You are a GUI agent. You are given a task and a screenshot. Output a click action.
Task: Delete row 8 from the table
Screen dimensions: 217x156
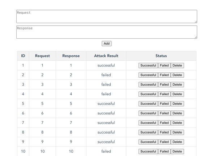[x=177, y=133]
